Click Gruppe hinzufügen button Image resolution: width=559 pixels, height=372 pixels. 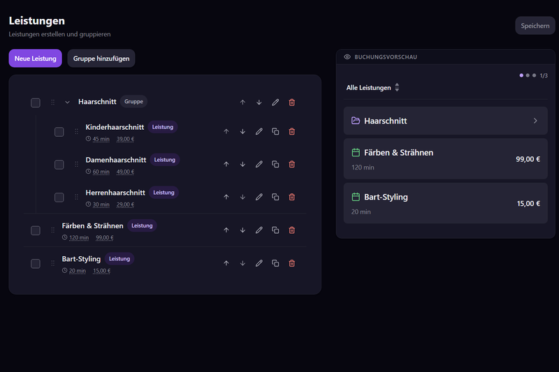click(101, 59)
